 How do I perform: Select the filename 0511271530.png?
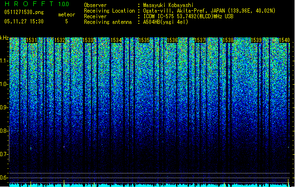24,12
